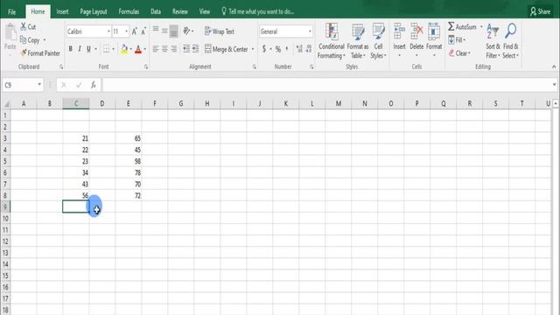
Task: Switch to the View tab
Action: click(205, 11)
